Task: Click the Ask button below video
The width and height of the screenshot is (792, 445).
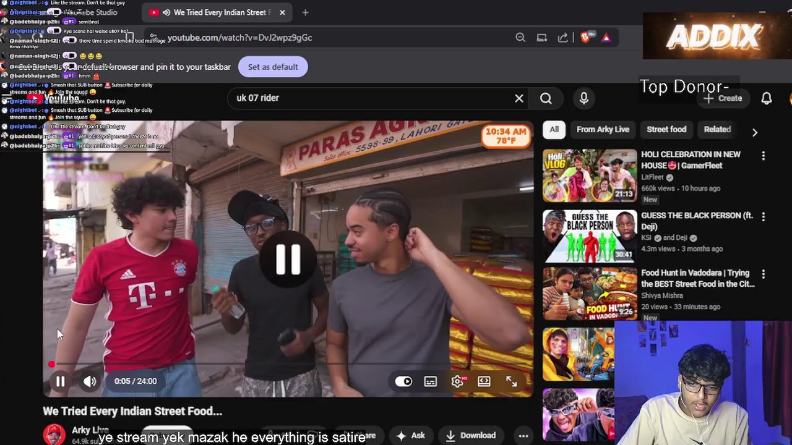Action: tap(411, 436)
